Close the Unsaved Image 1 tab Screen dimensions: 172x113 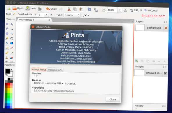[x=49, y=20]
